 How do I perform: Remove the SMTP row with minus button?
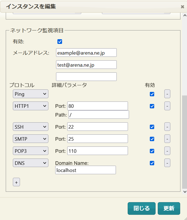[x=167, y=139]
